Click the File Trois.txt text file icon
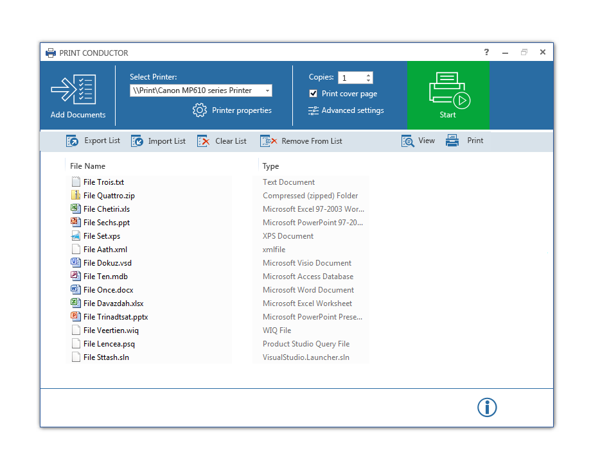Image resolution: width=591 pixels, height=462 pixels. (x=76, y=182)
